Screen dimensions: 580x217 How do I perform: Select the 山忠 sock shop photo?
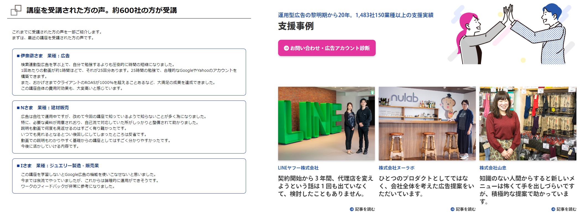528,123
